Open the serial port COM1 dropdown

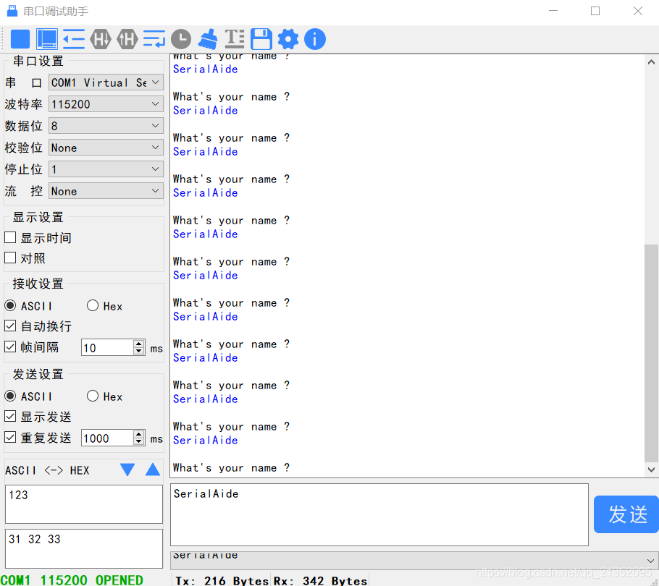[x=106, y=82]
